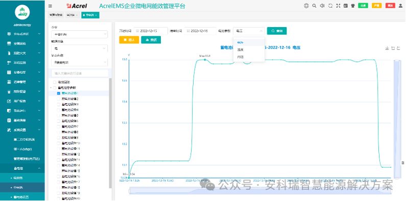The image size is (406, 201).
Task: Check the 蓄电池设备5 checkbox
Action: (59, 116)
